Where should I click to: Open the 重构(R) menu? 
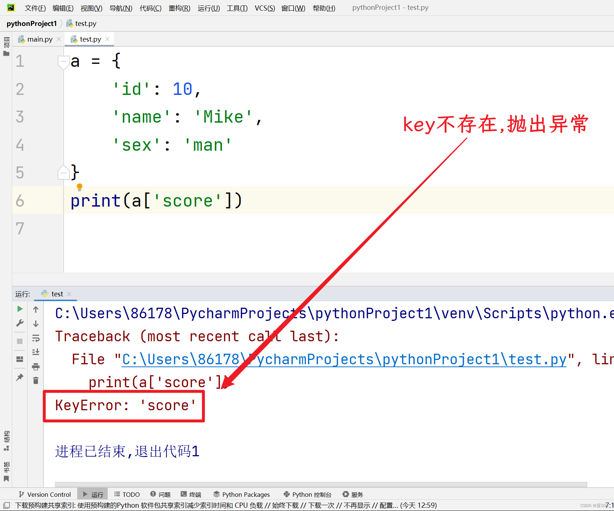(179, 8)
